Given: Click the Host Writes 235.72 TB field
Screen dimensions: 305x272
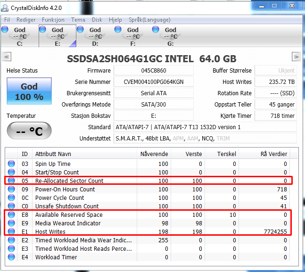Looking at the screenshot, I should [x=276, y=82].
